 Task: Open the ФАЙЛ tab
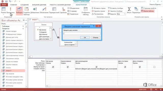click(x=4, y=5)
